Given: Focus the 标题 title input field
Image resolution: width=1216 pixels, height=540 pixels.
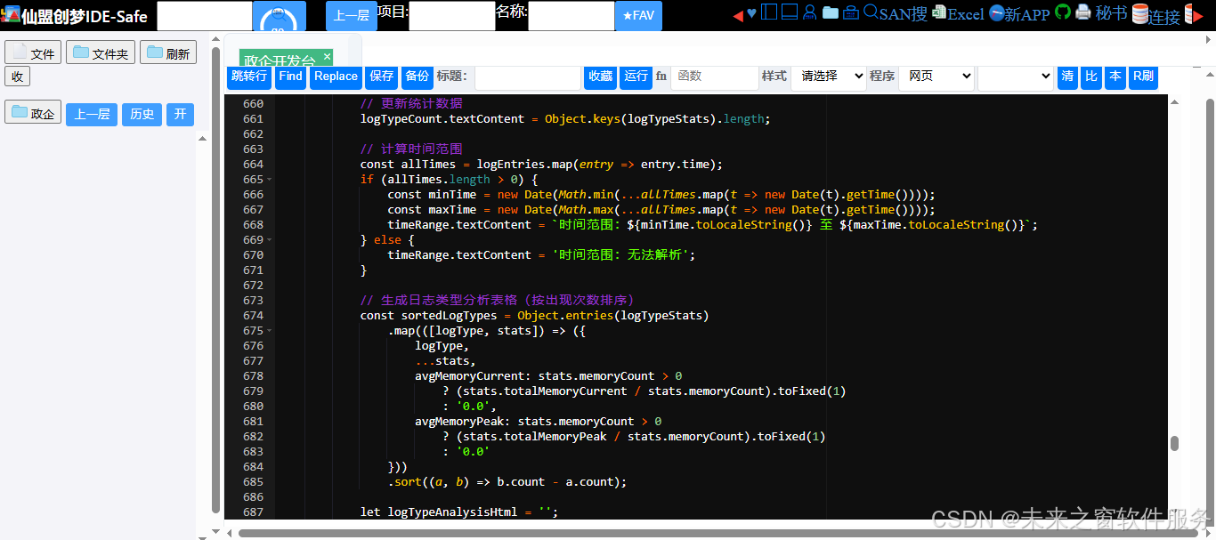Looking at the screenshot, I should point(528,77).
